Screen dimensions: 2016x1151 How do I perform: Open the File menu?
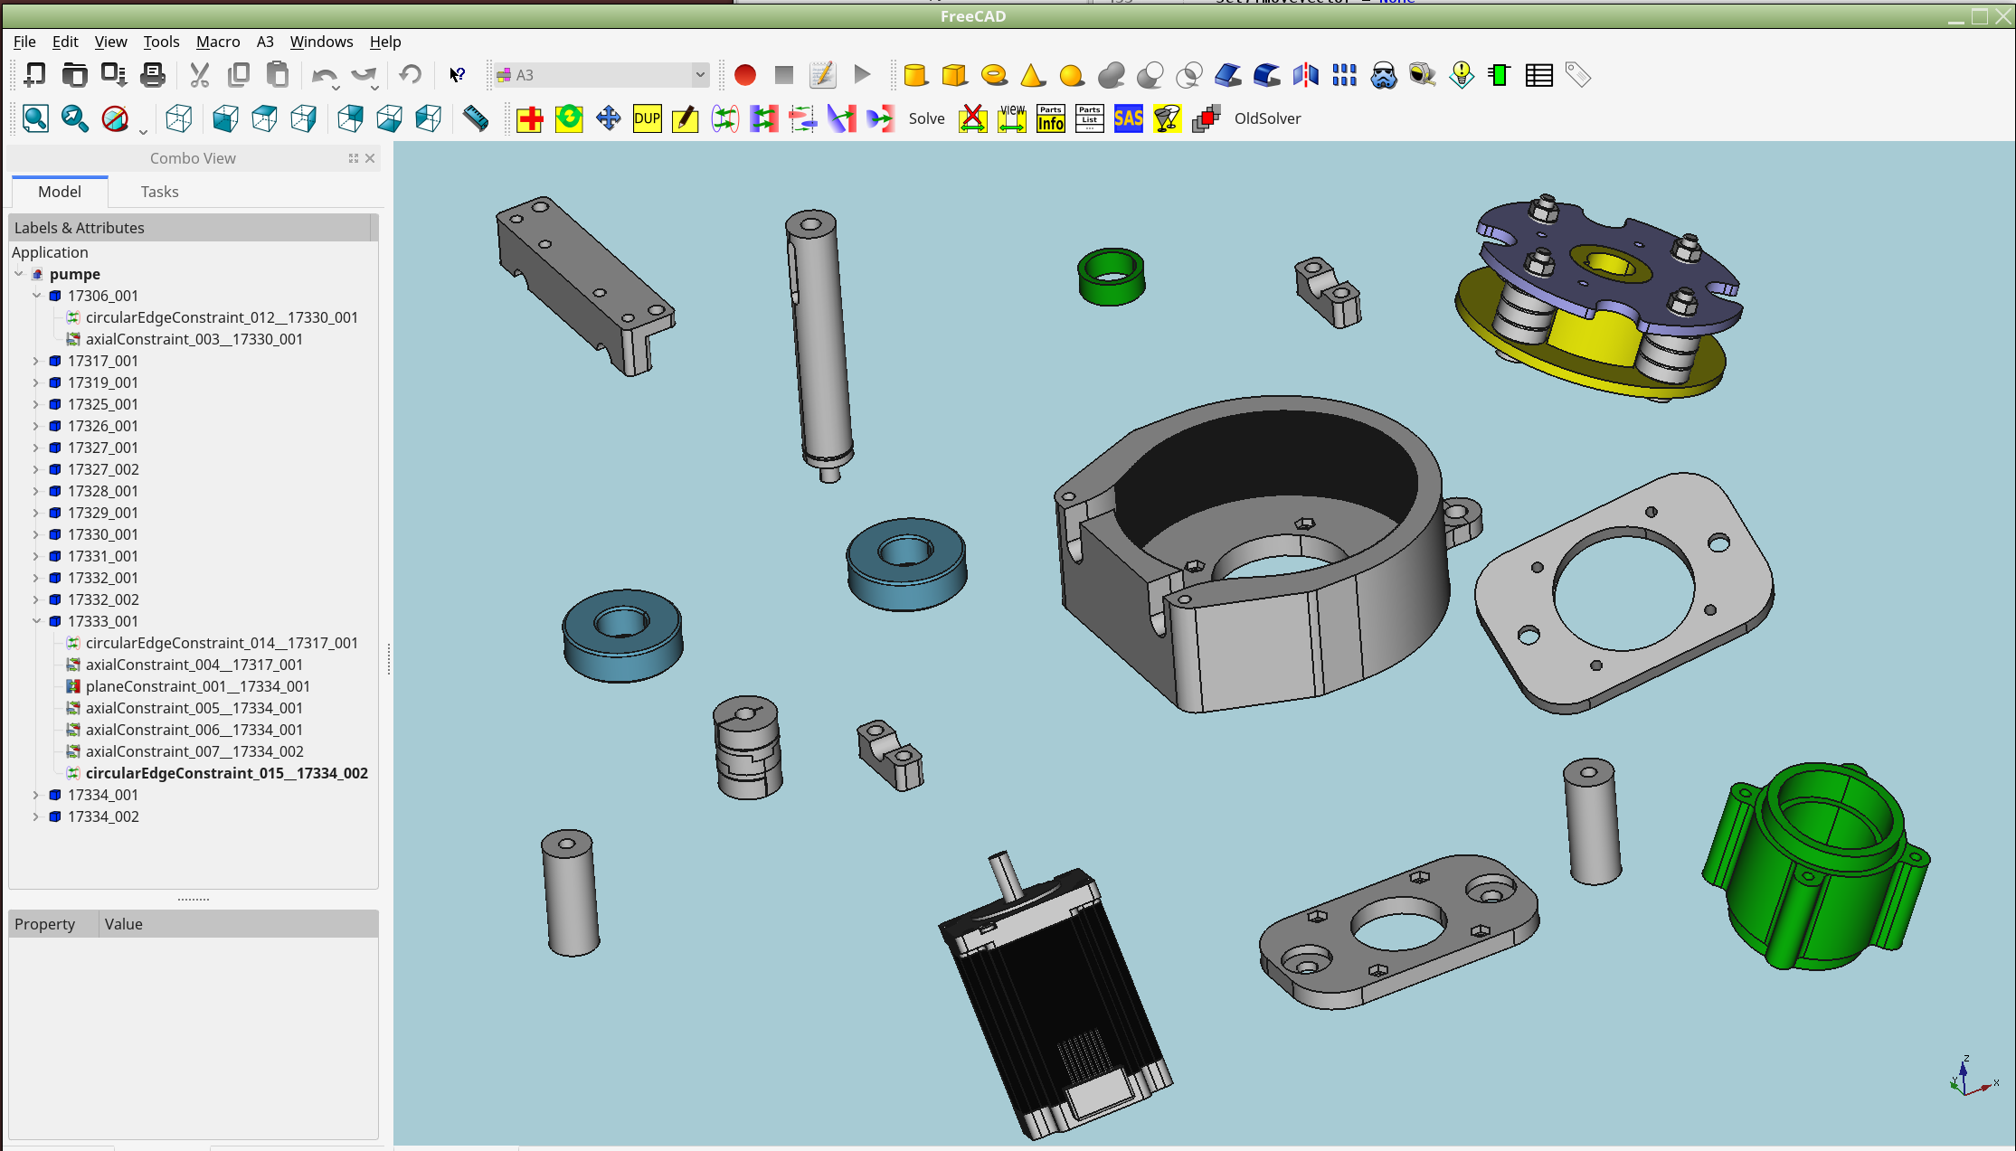coord(24,42)
